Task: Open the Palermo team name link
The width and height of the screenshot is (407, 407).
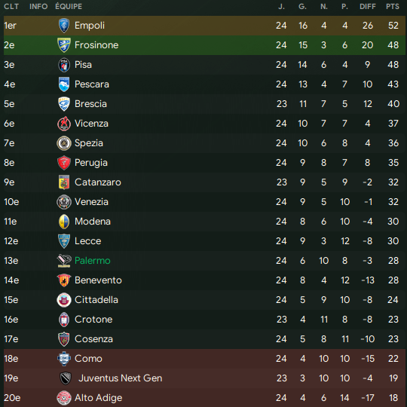Action: 93,261
